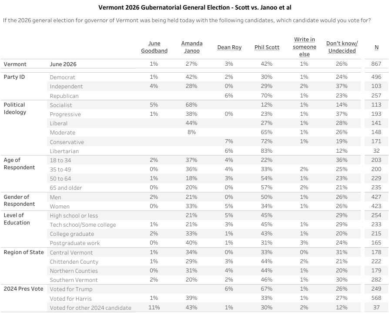This screenshot has width=389, height=315.
Task: Select the Don't know/Undecided column header
Action: pos(342,47)
